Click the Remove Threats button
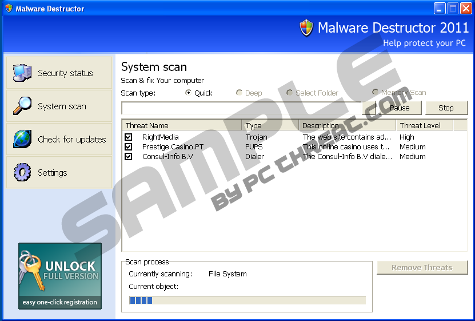This screenshot has height=321, width=475. click(x=422, y=267)
